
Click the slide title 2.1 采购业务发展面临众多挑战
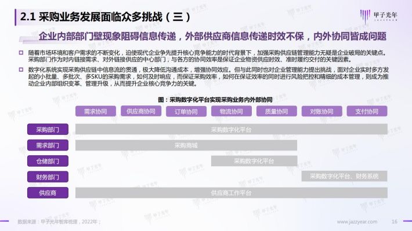tap(105, 17)
